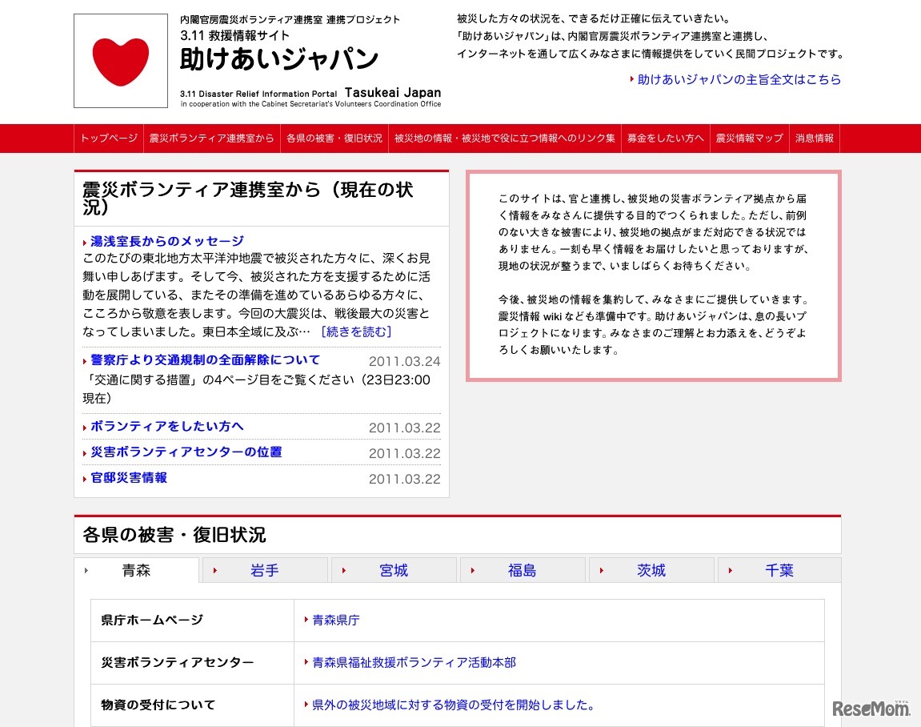The image size is (921, 727).
Task: Switch to the 茨城 prefecture tab
Action: [x=651, y=570]
